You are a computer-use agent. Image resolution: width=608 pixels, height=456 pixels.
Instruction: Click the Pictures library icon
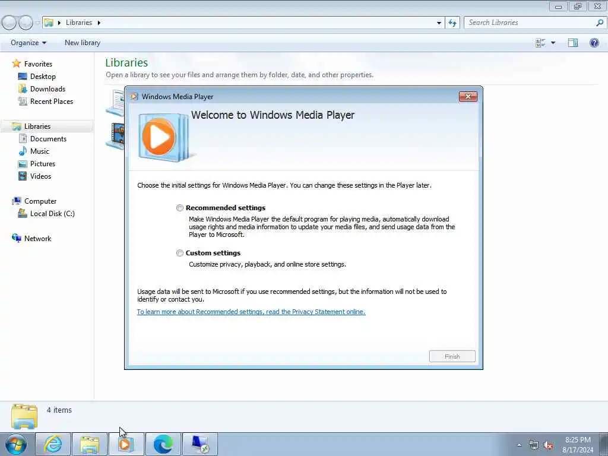(x=23, y=164)
